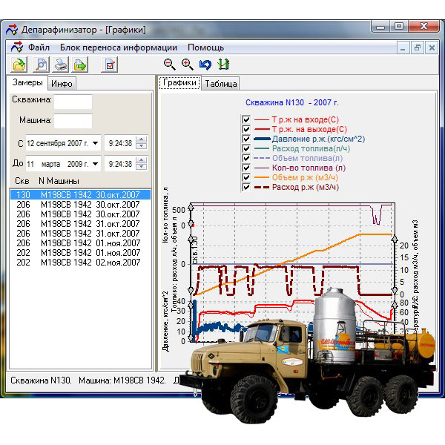Zoom in the graph with plus magnifier
The image size is (445, 445).
click(188, 65)
